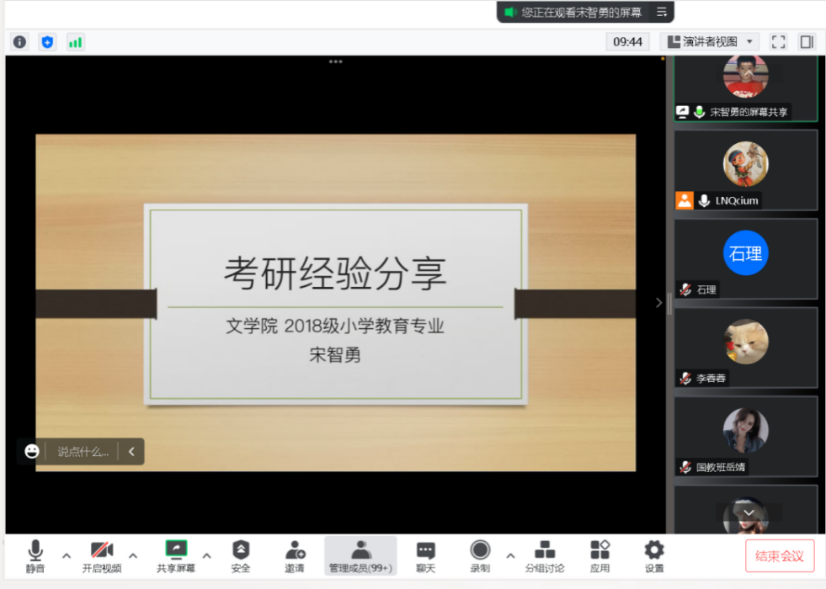Viewport: 826px width, 589px height.
Task: Click the blue security shield icon
Action: coord(47,42)
